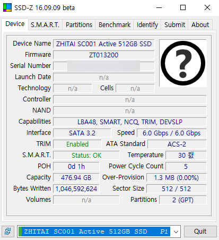Click the Device Name field value
The height and width of the screenshot is (240, 219).
point(104,44)
